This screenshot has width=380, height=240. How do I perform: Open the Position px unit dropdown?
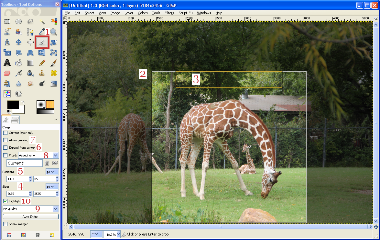(51, 172)
